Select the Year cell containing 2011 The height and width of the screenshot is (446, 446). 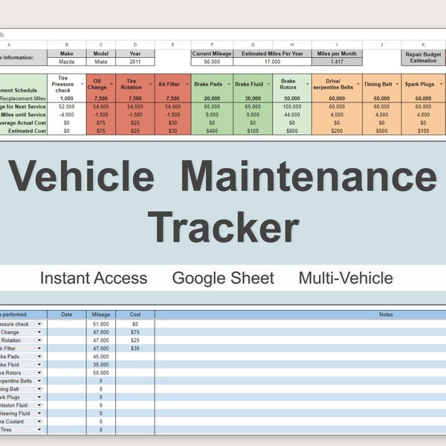coord(135,62)
